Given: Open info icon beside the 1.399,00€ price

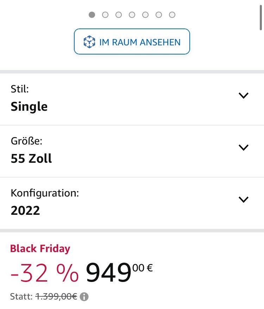Looking at the screenshot, I should click(x=84, y=297).
